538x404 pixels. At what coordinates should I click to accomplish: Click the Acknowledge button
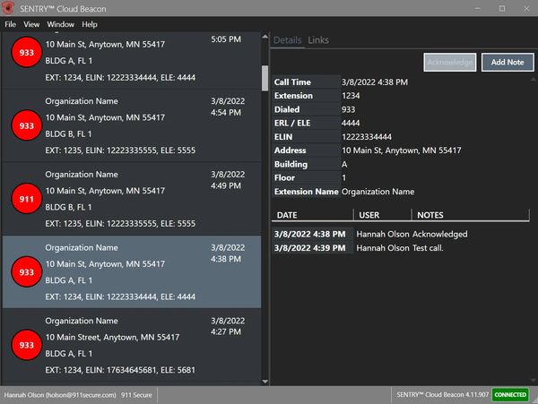(x=450, y=63)
